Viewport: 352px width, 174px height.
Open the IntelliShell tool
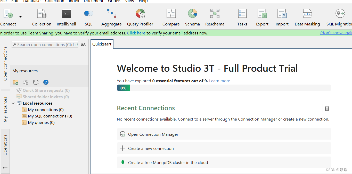point(66,17)
